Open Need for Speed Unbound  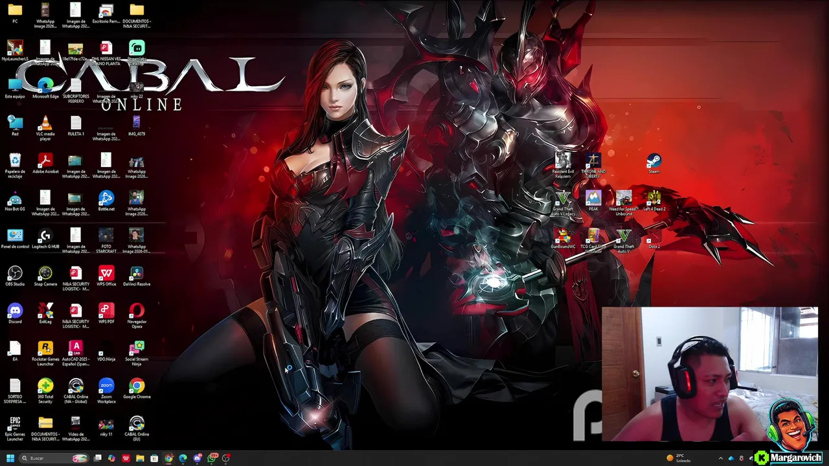click(x=624, y=203)
